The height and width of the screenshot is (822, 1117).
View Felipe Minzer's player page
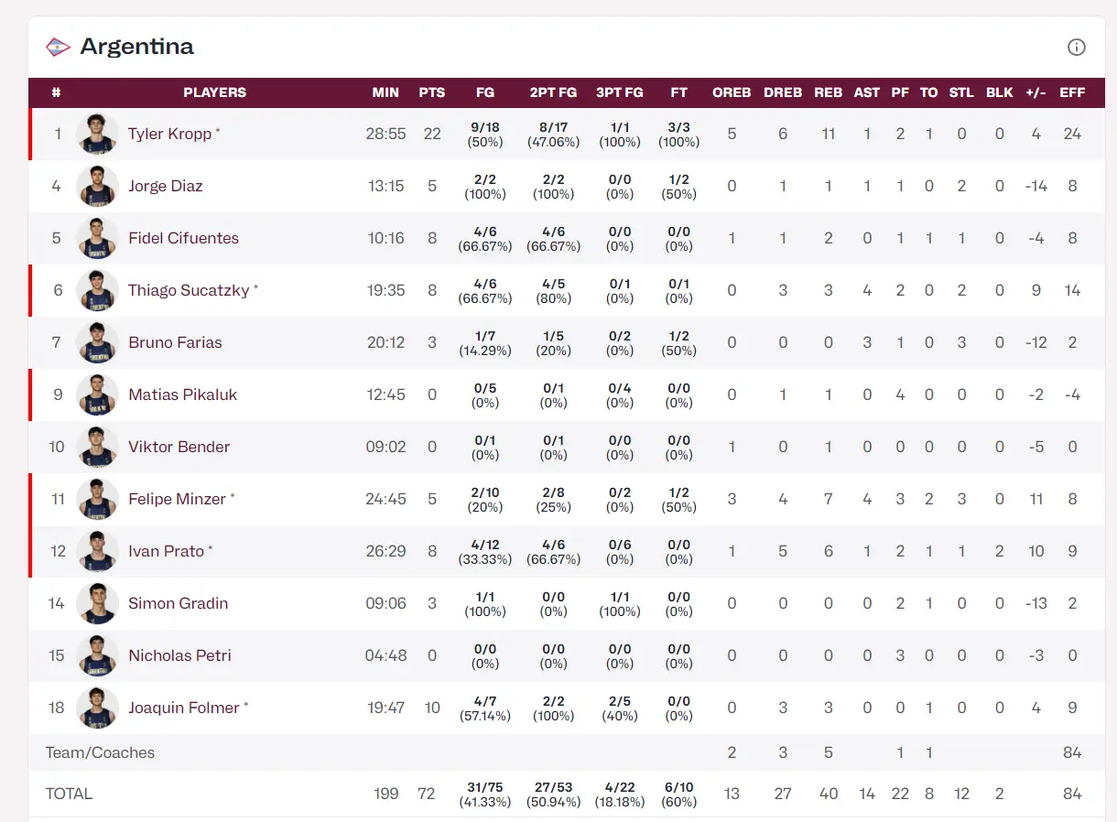click(x=177, y=499)
